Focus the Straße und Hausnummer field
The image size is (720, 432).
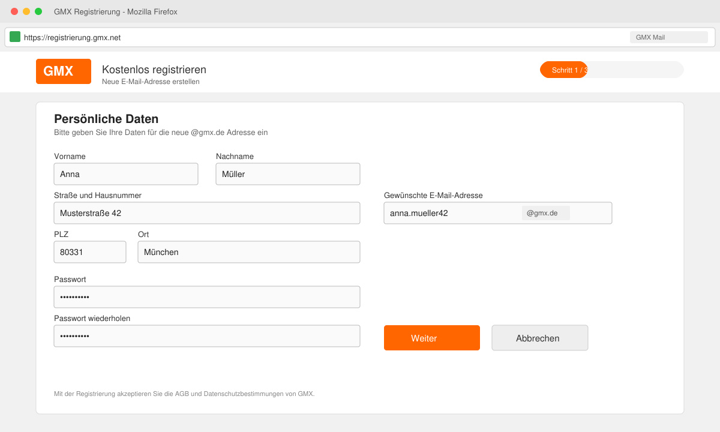point(207,213)
